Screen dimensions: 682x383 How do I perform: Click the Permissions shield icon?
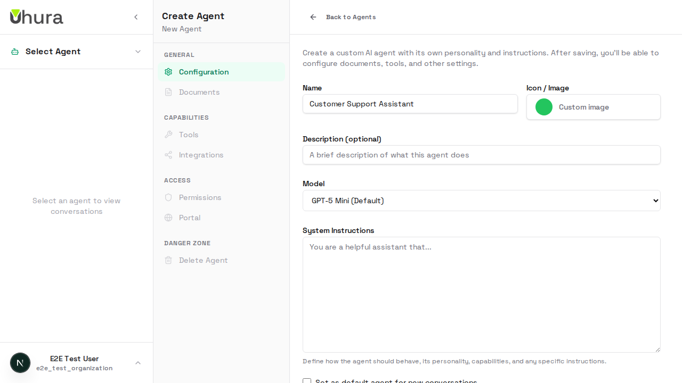168,197
